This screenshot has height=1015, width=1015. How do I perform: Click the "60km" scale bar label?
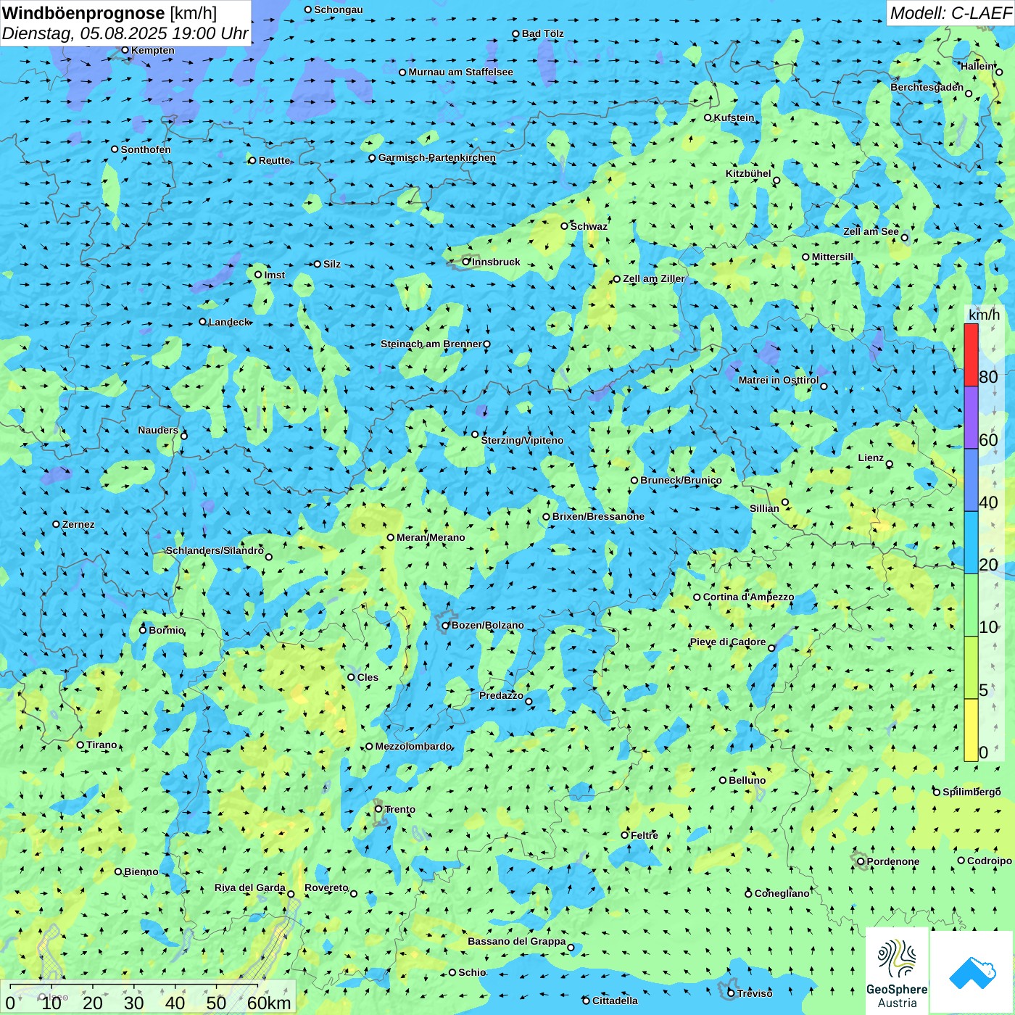click(x=269, y=1003)
